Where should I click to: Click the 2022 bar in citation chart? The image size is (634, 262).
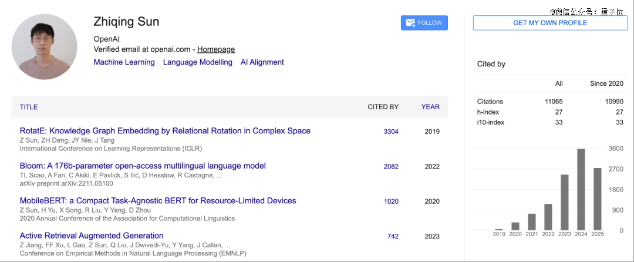pyautogui.click(x=548, y=217)
